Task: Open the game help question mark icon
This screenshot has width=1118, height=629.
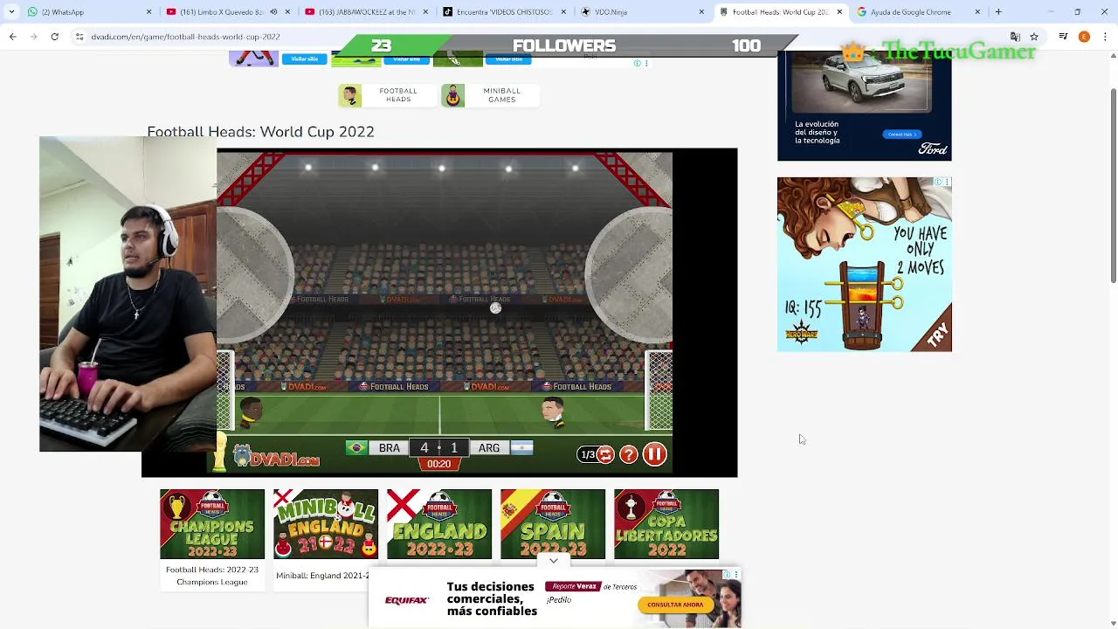Action: 629,454
